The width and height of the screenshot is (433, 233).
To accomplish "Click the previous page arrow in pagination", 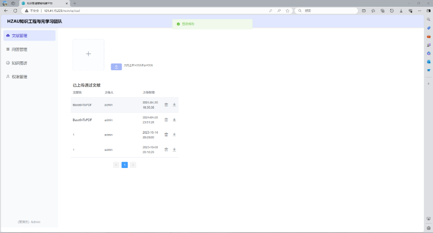I will (x=116, y=165).
